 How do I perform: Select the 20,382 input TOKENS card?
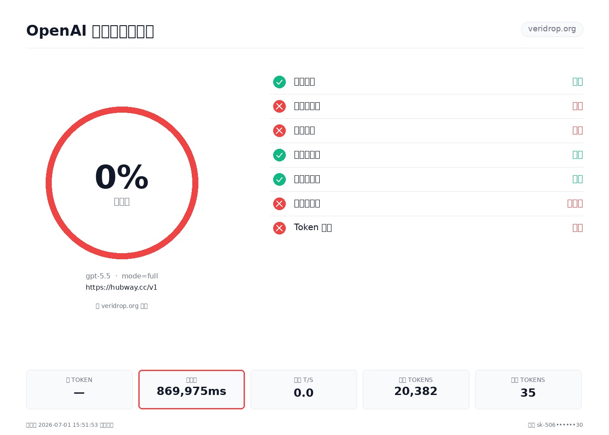pos(416,389)
